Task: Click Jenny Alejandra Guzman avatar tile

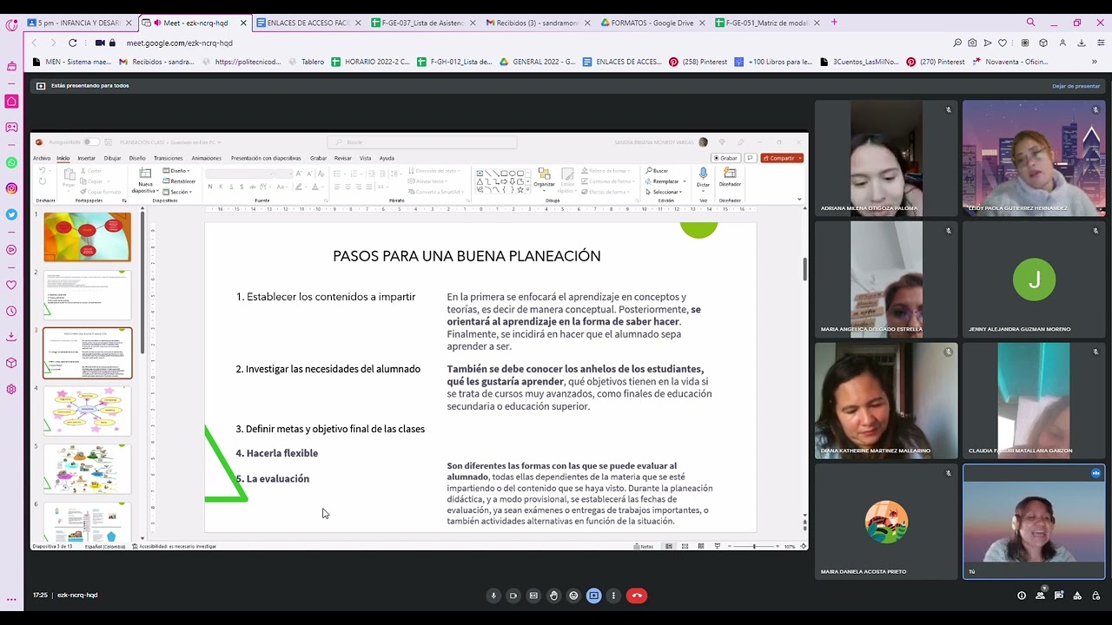Action: [x=1034, y=279]
